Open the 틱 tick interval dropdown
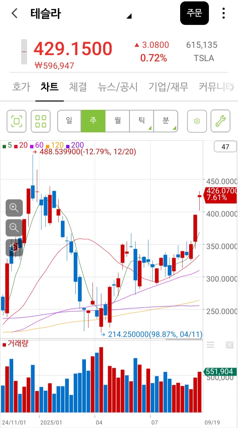The image size is (238, 428). pos(142,121)
